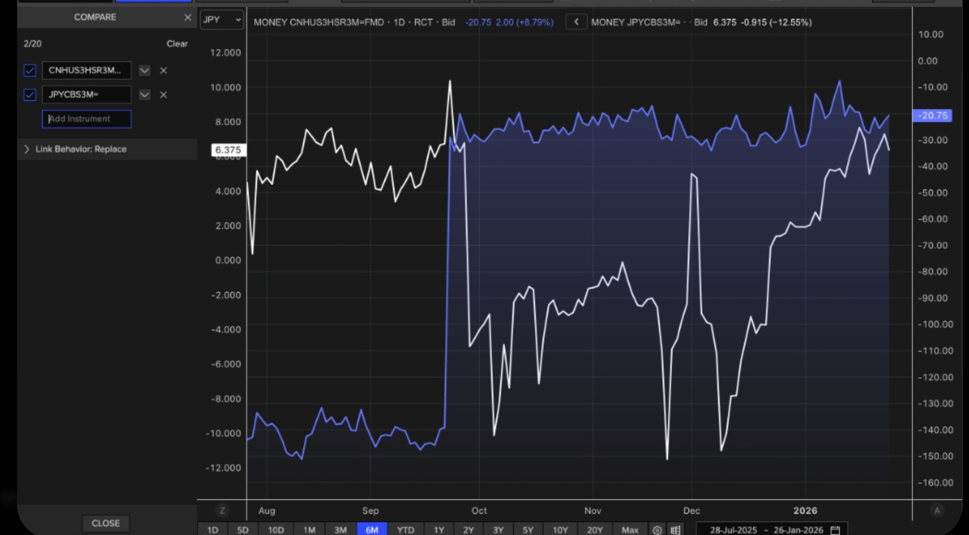Open dropdown arrow next to CNHUS3HSR3M
969x535 pixels.
click(145, 70)
